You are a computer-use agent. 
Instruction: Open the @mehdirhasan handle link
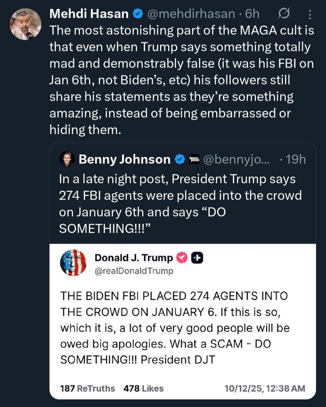point(190,14)
